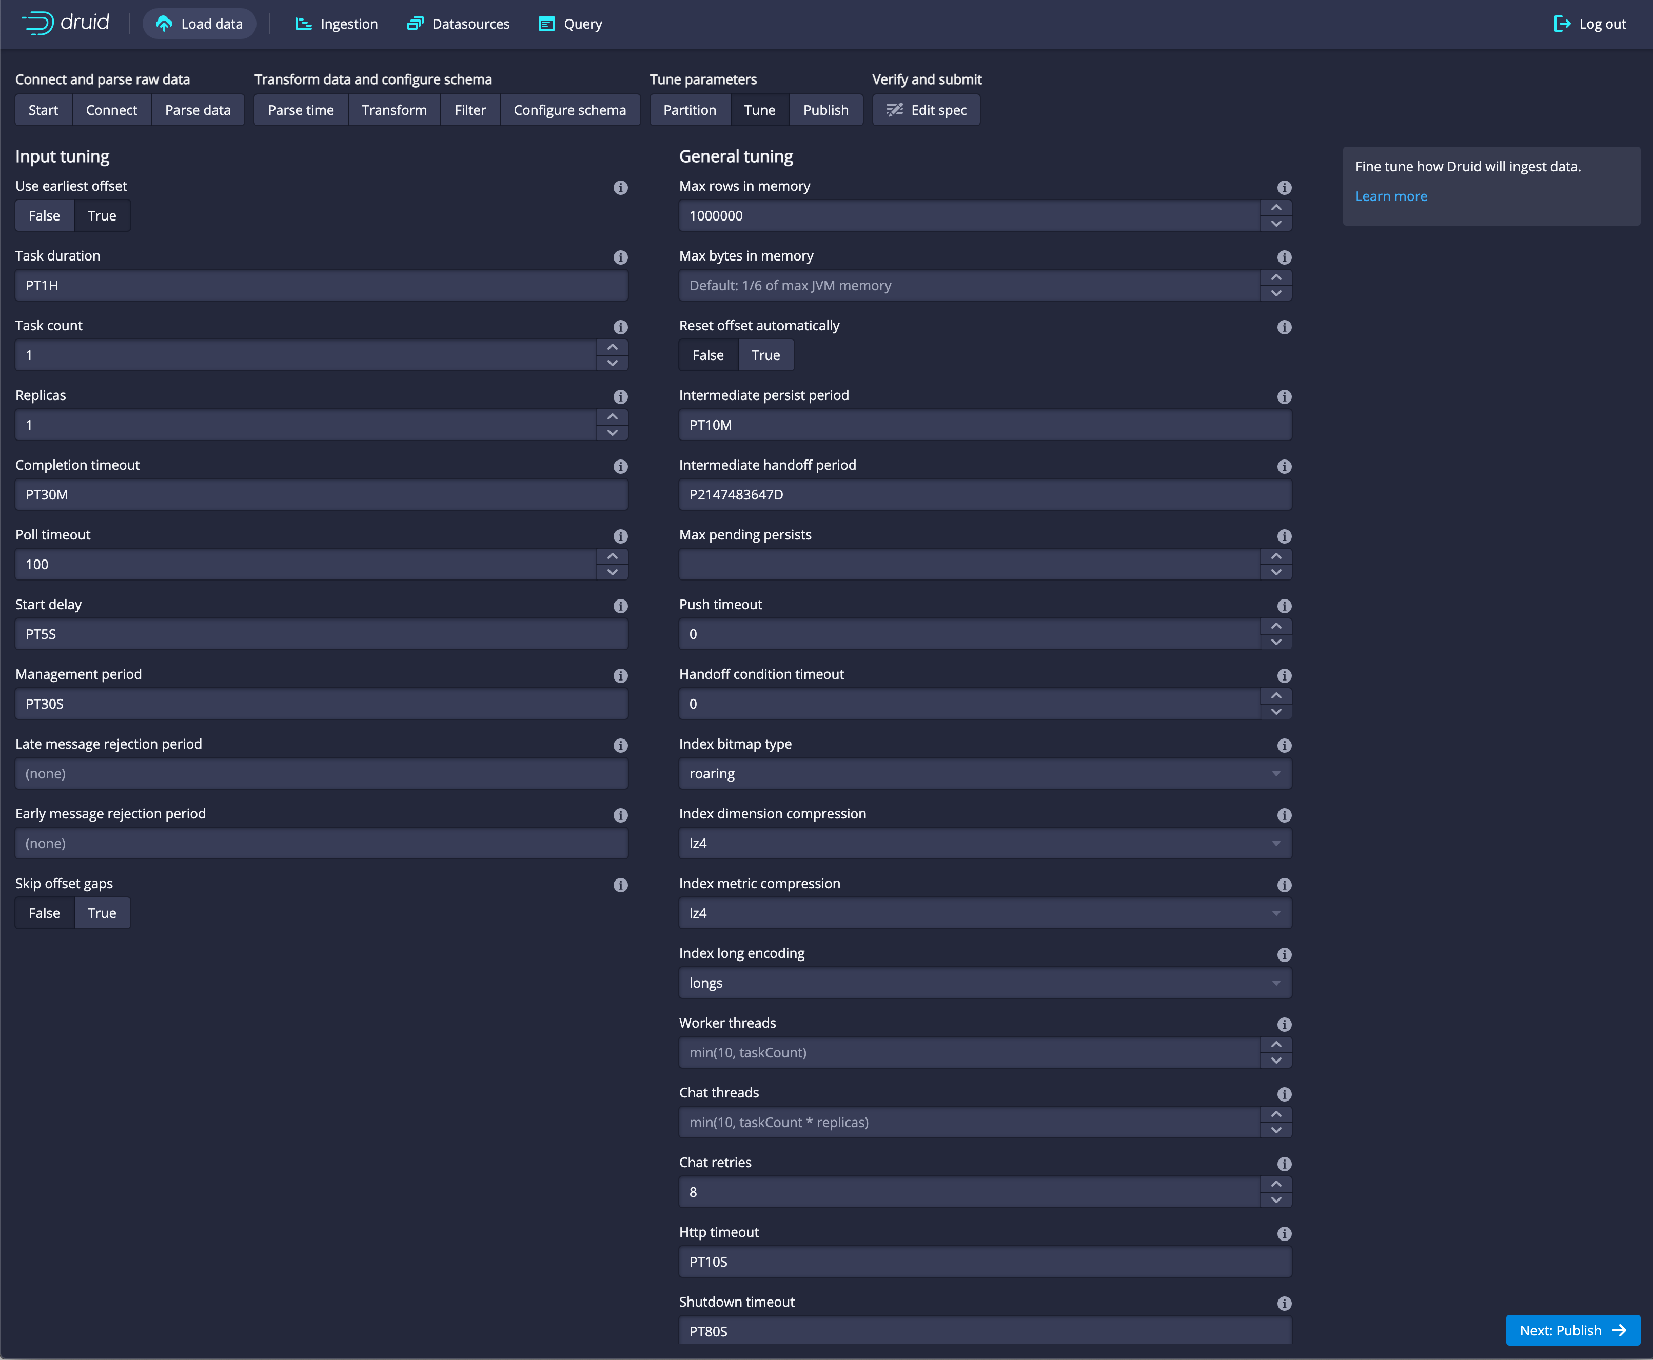Set Reset offset automatically to True

click(x=766, y=355)
